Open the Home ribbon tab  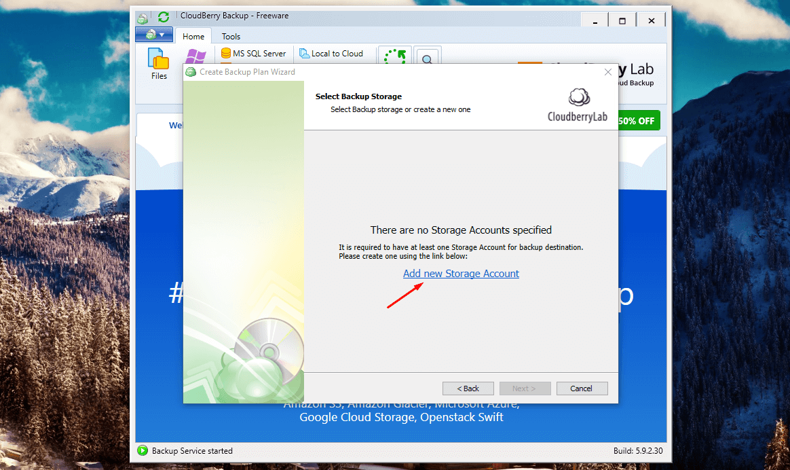(193, 36)
